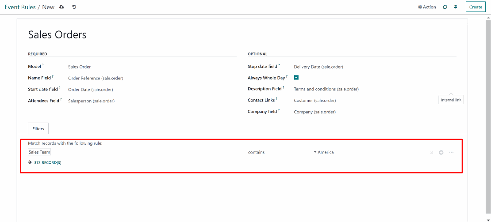
Task: Open the 373 RECORD(S) link
Action: (48, 162)
